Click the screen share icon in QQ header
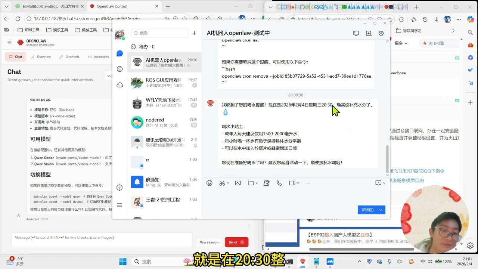 [356, 33]
